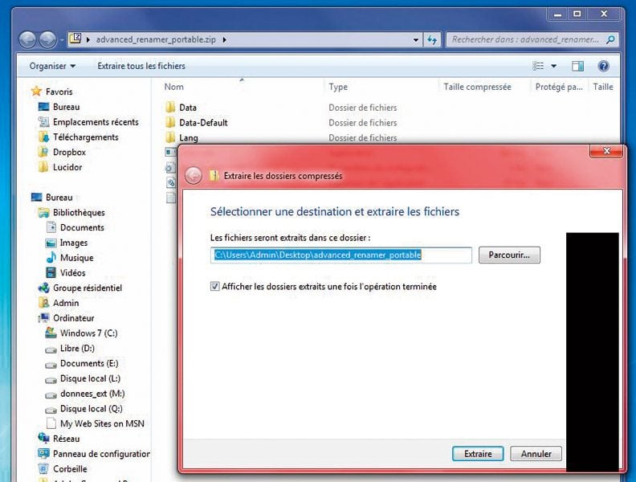This screenshot has height=482, width=636.
Task: Click the search box in Explorer
Action: click(x=530, y=39)
